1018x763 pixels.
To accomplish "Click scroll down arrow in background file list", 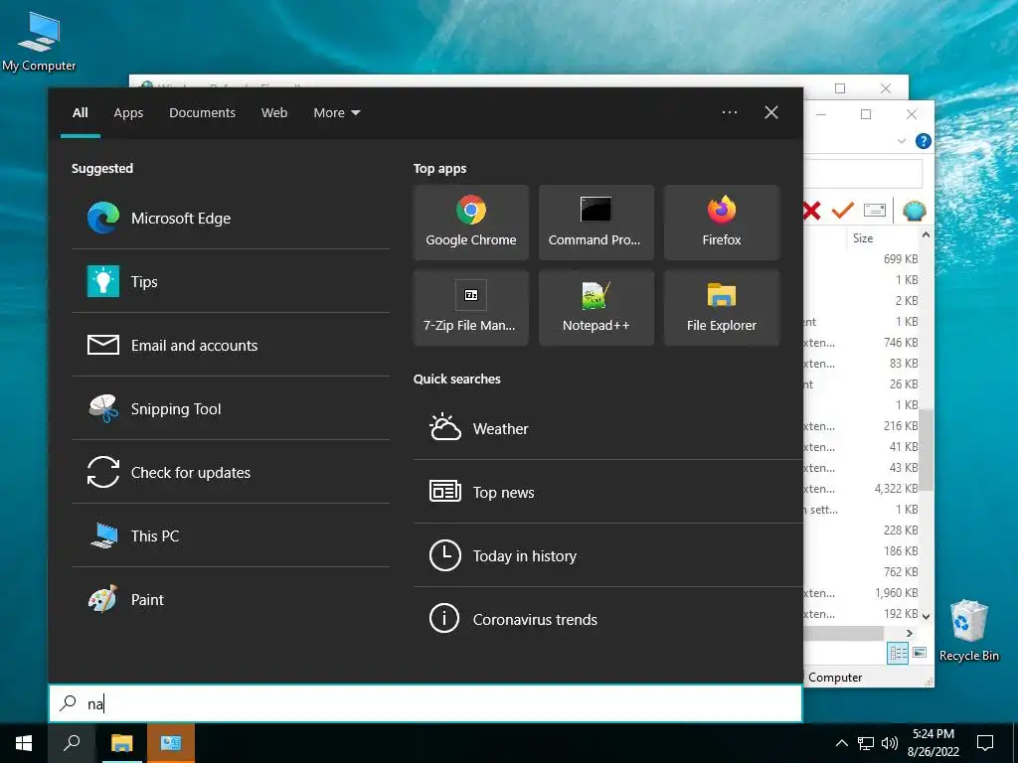I will 927,616.
